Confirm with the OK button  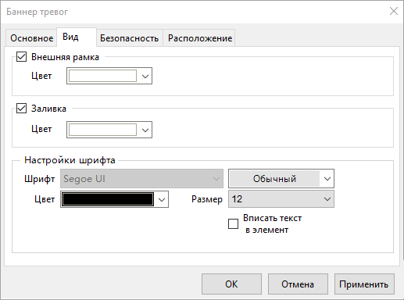coord(231,284)
